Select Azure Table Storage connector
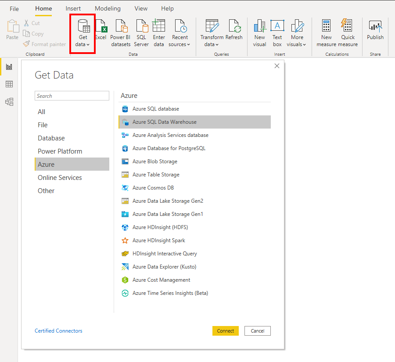 click(x=194, y=175)
